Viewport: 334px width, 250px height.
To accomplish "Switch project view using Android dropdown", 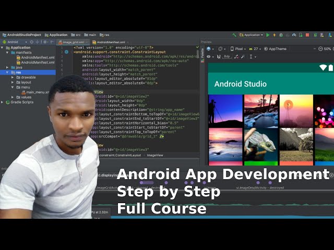I will (x=15, y=42).
